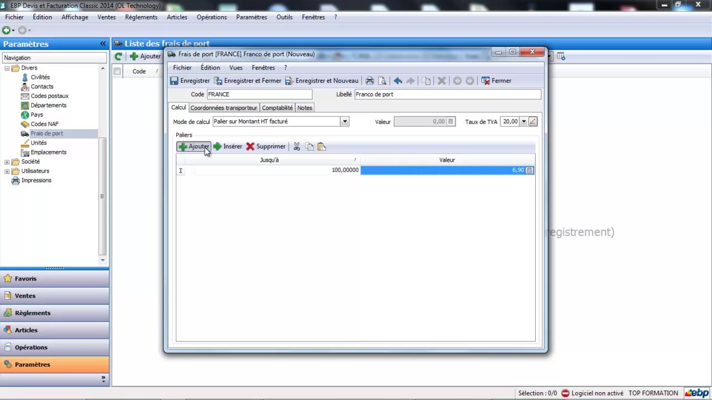
Task: Open Vues menu in the dialog
Action: tap(236, 68)
